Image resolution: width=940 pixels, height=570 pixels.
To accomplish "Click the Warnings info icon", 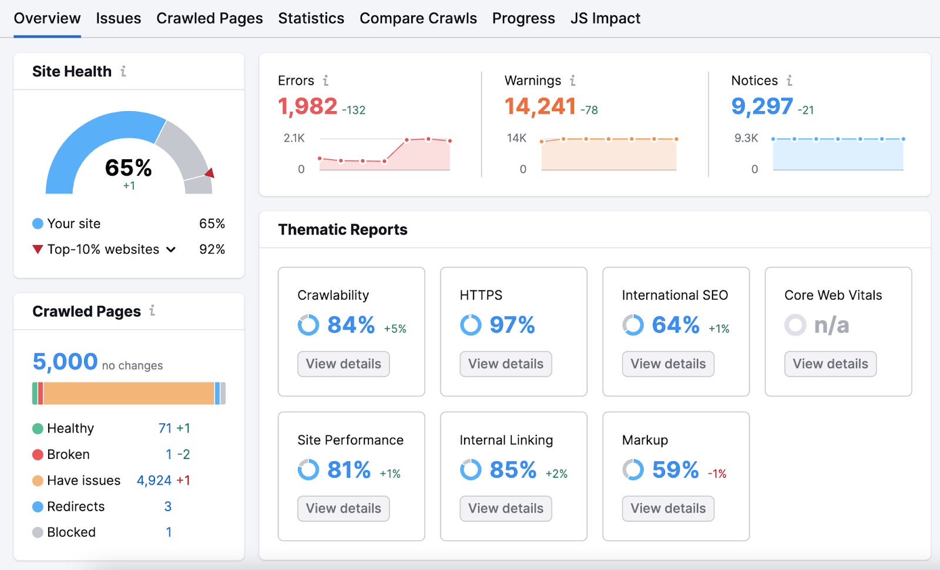I will tap(572, 81).
